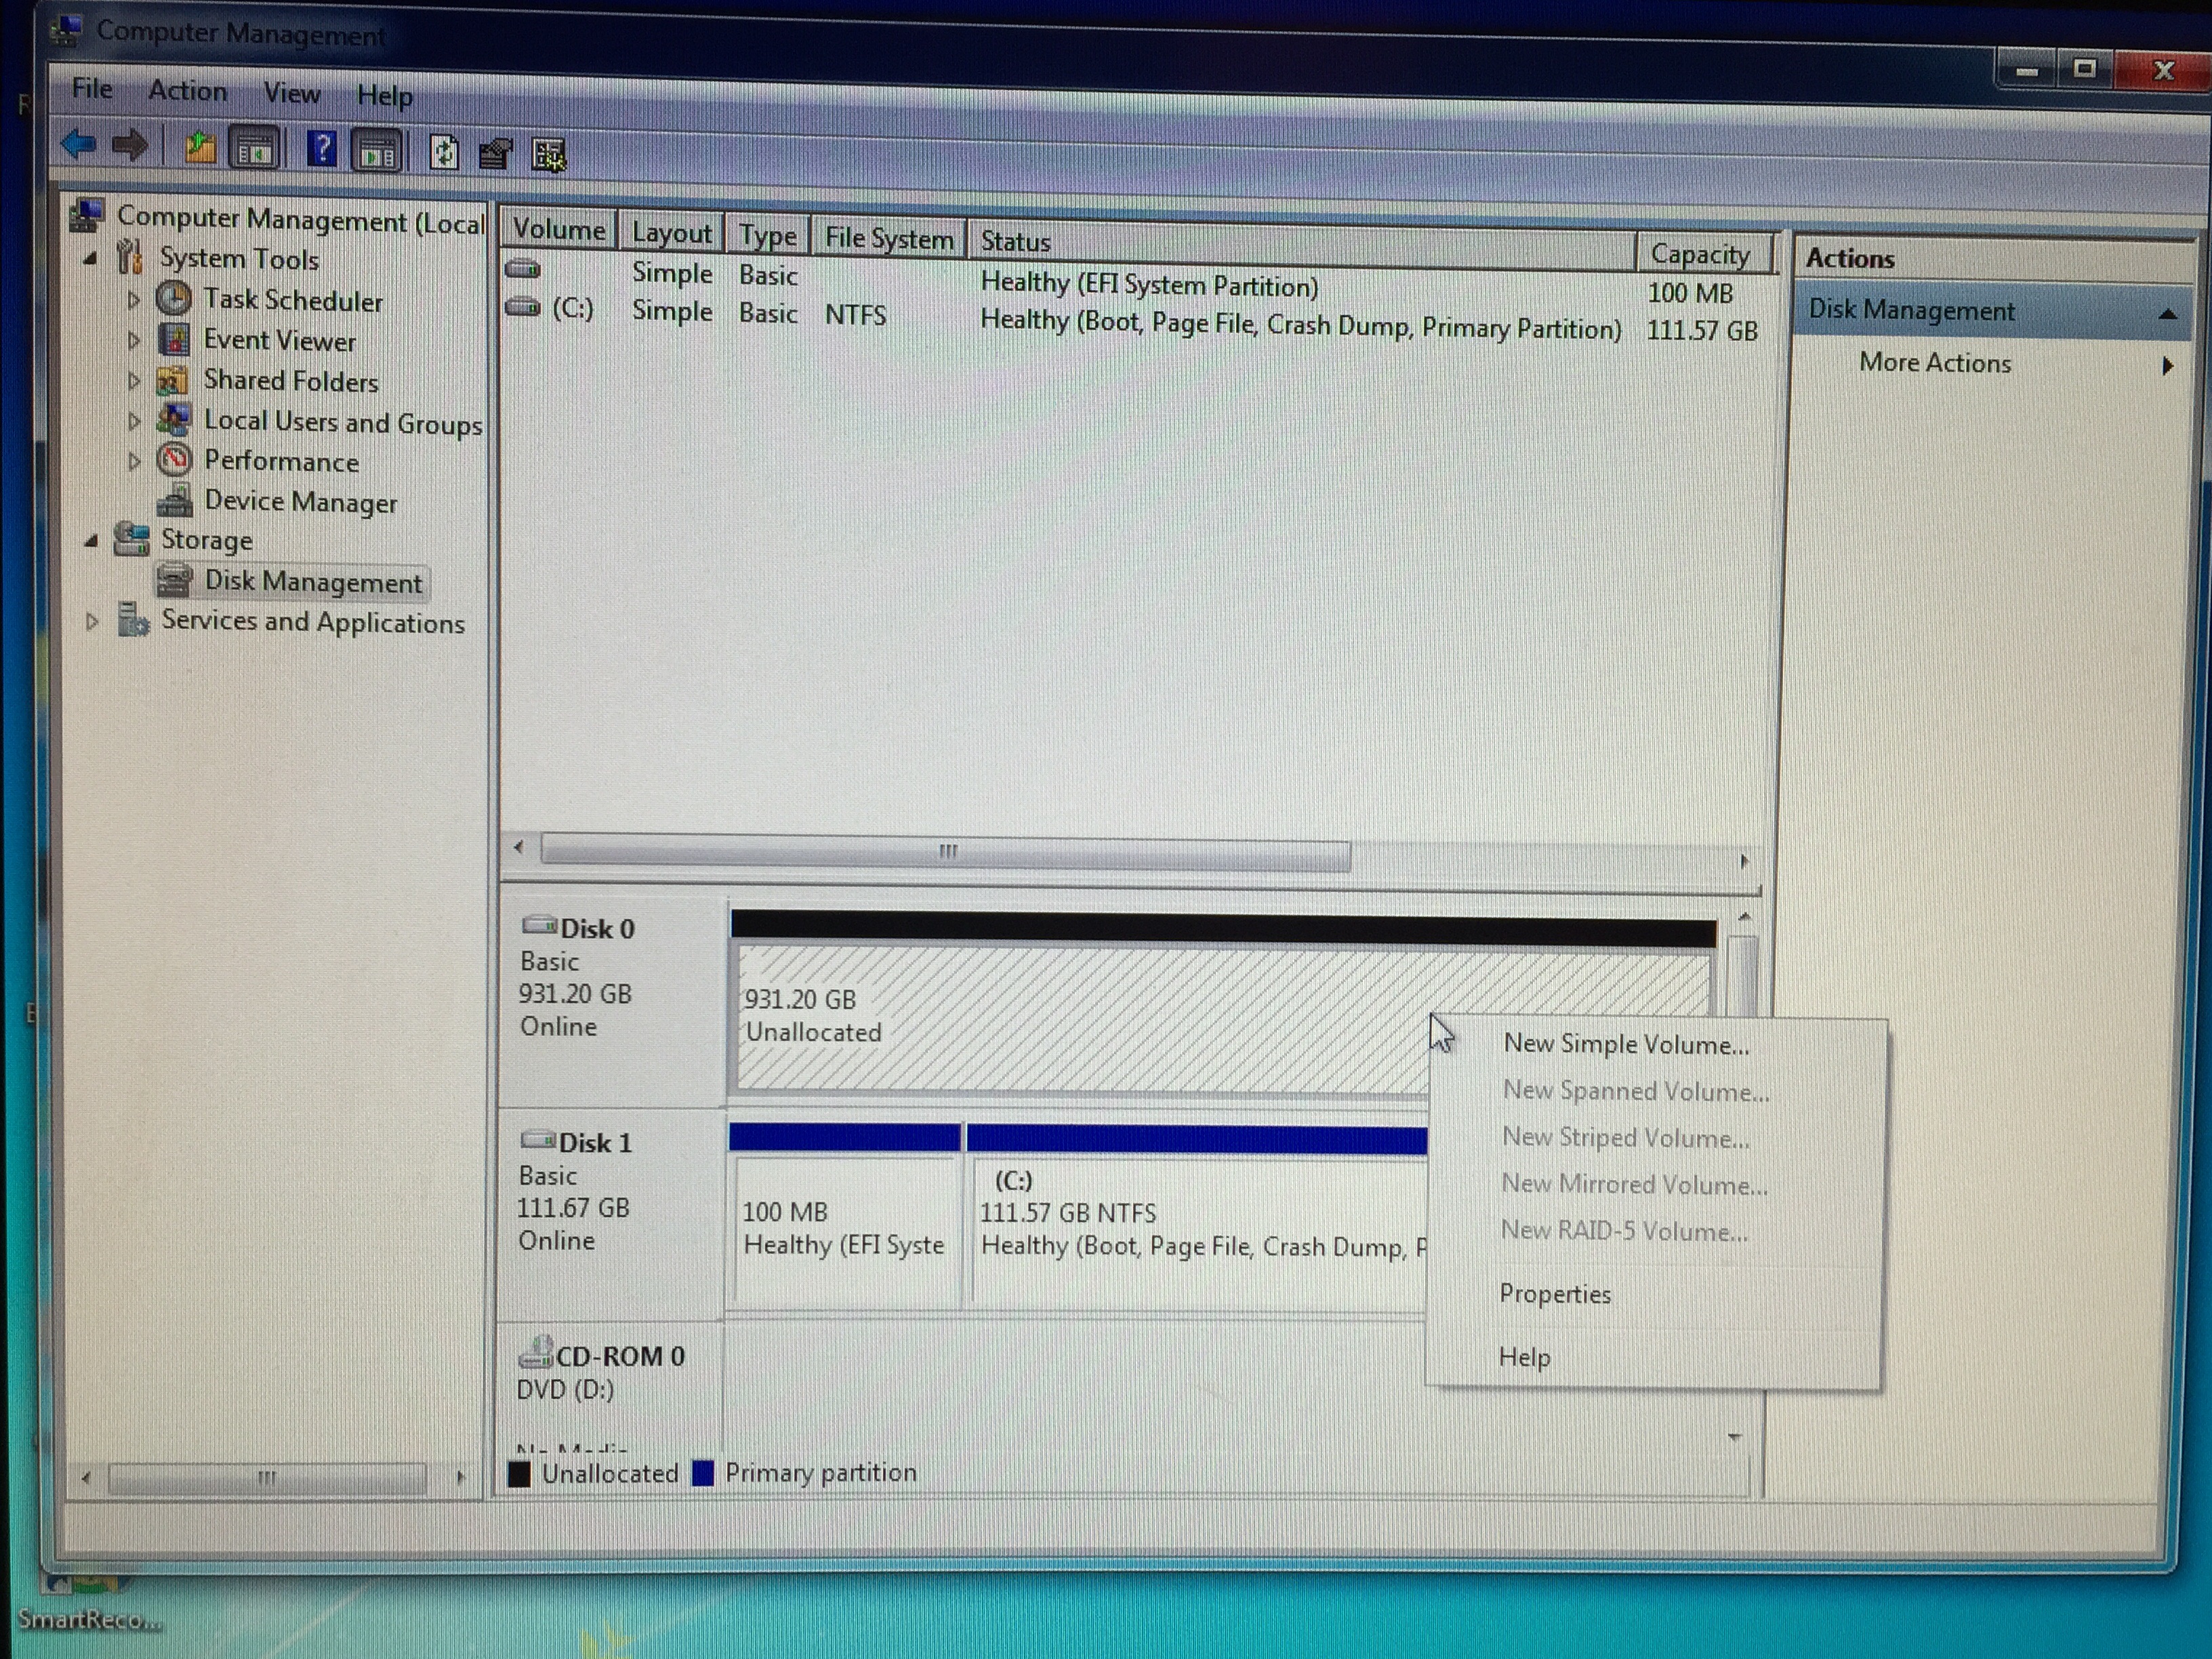
Task: Expand the Task Scheduler node
Action: point(133,299)
